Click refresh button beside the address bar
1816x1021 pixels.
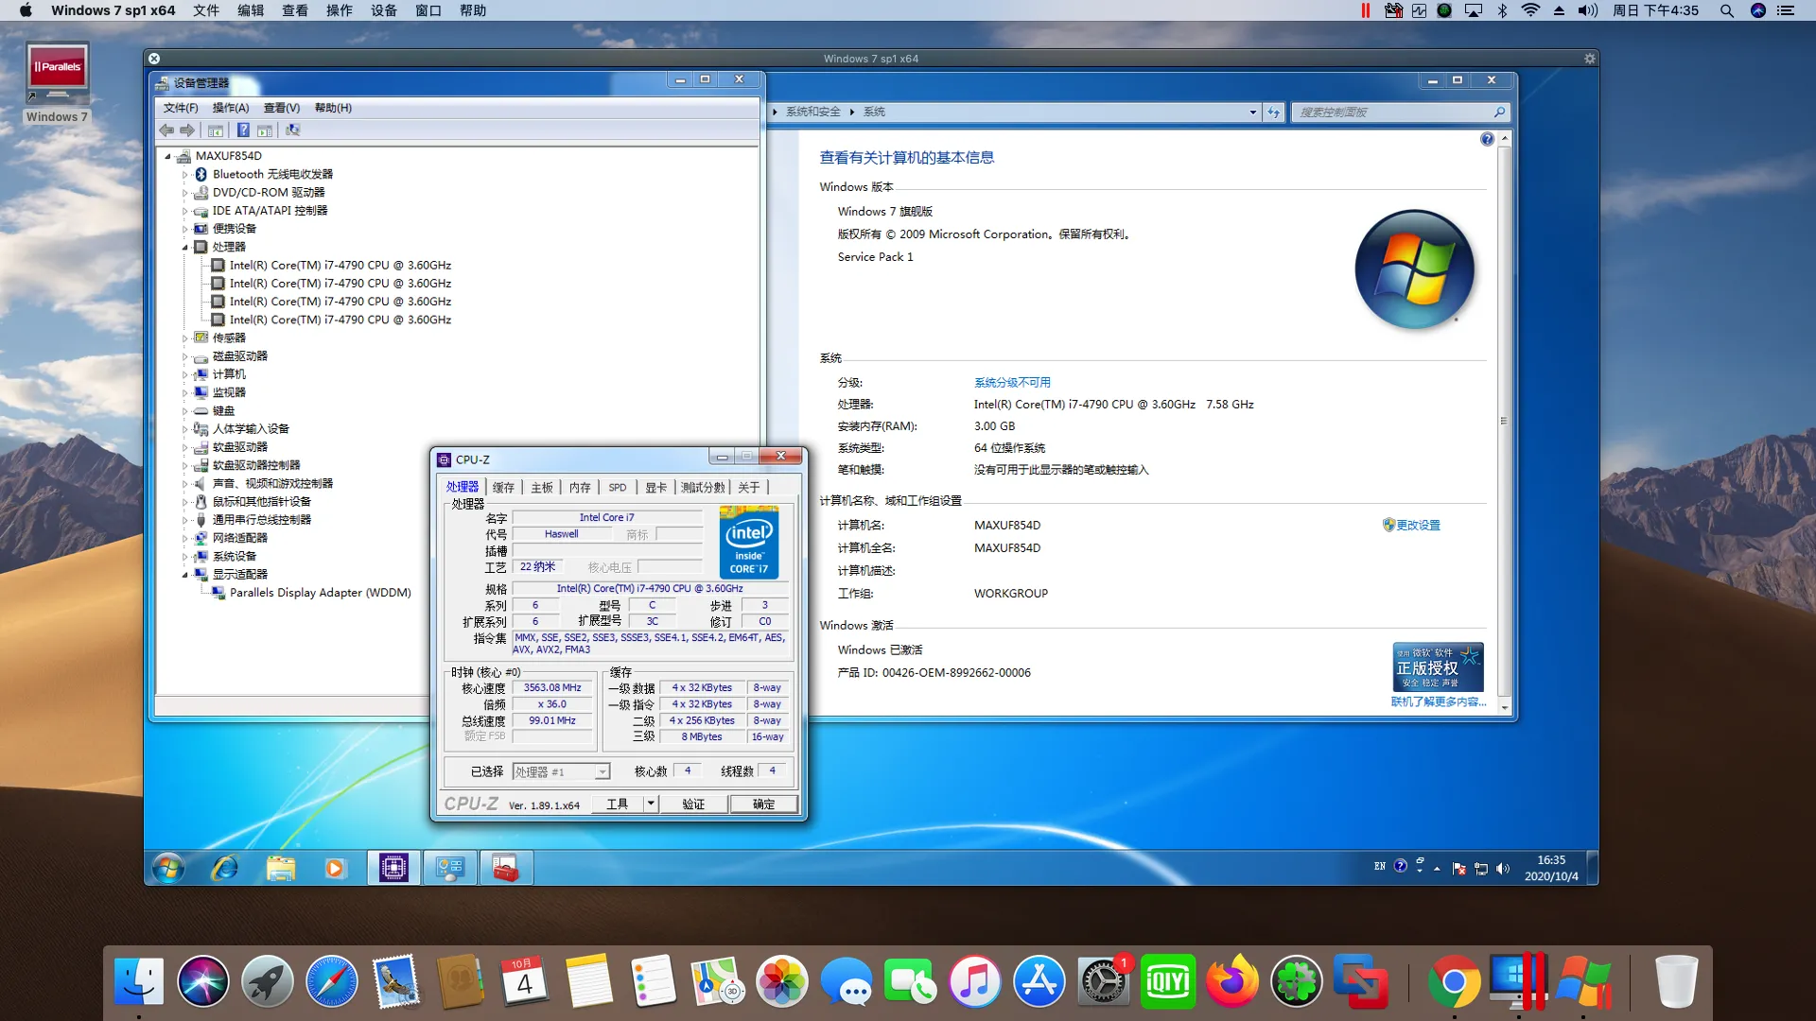point(1274,112)
